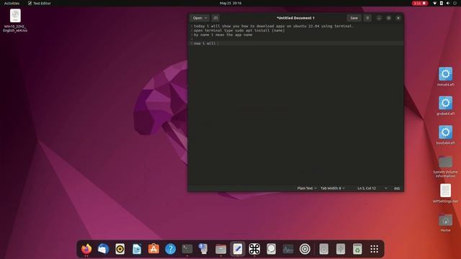461x259 pixels.
Task: Open the Activities overview
Action: [12, 3]
